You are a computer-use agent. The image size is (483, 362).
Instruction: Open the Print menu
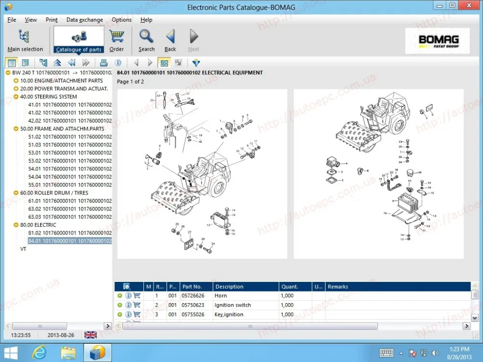coord(52,20)
